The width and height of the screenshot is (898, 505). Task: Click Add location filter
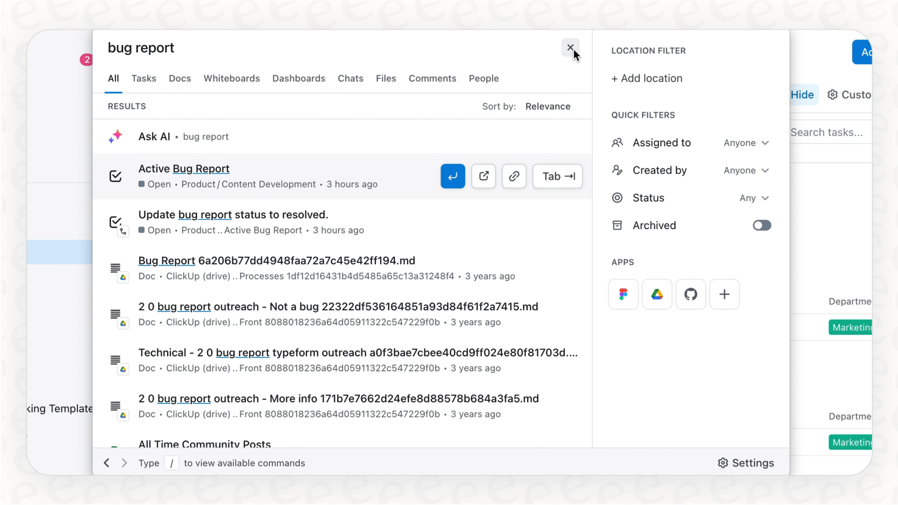point(647,79)
